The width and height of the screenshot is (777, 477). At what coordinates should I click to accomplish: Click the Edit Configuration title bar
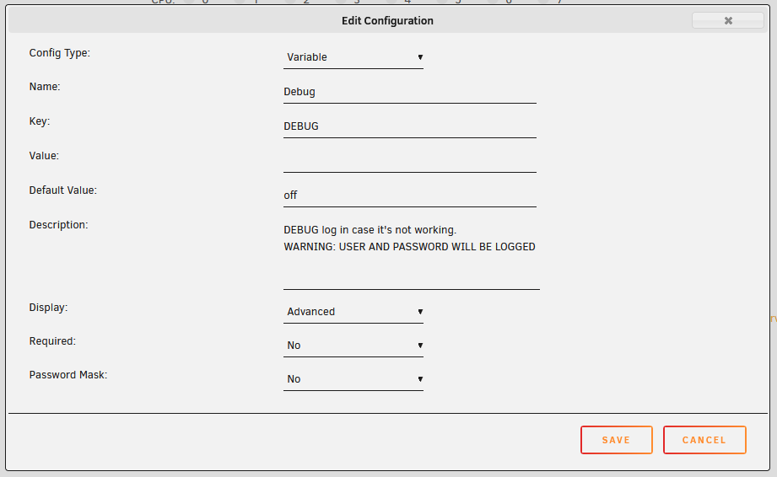pos(387,21)
